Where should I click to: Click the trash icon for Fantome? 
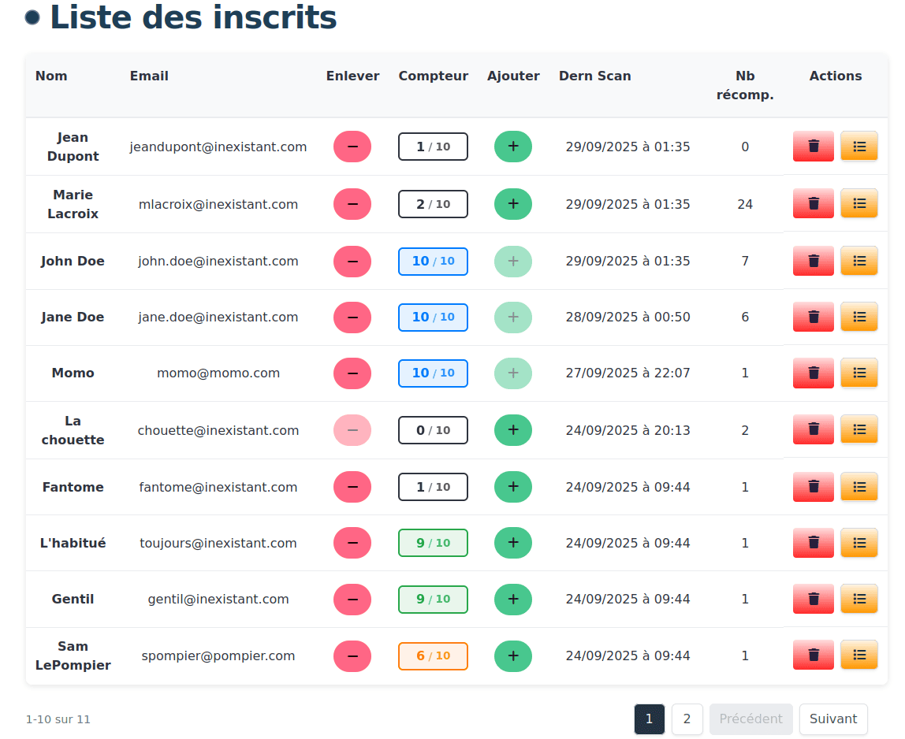pyautogui.click(x=813, y=486)
